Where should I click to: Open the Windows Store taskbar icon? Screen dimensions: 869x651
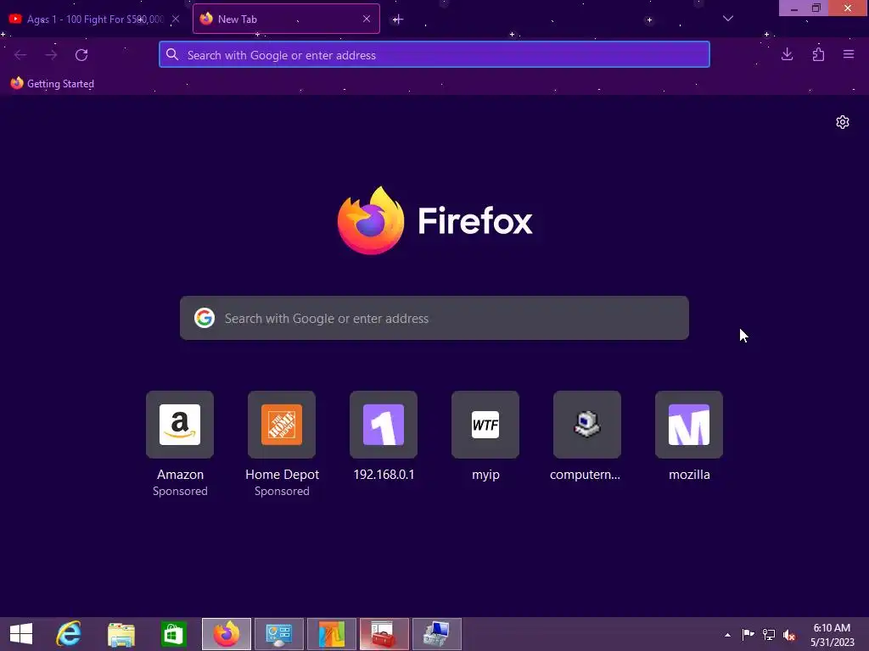coord(173,634)
